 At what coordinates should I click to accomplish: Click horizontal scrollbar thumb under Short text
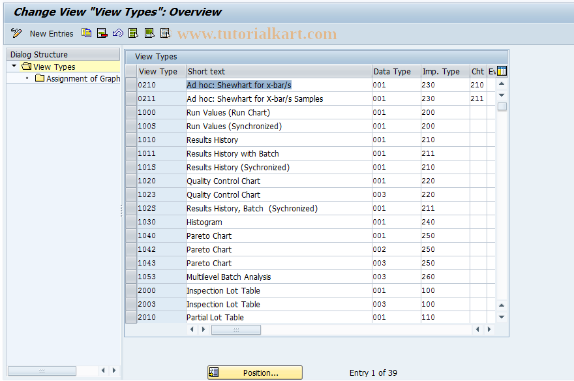pos(236,329)
